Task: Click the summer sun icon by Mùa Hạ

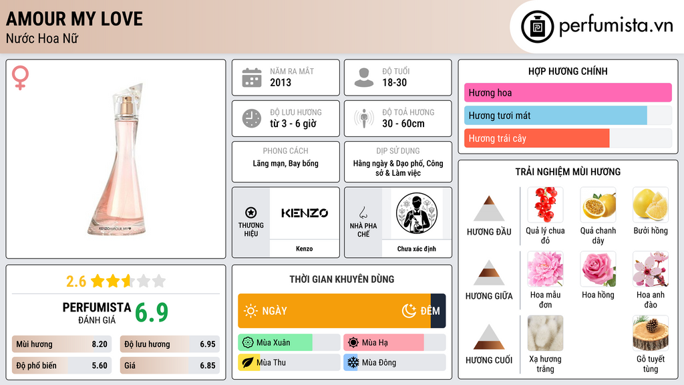Action: pos(353,343)
